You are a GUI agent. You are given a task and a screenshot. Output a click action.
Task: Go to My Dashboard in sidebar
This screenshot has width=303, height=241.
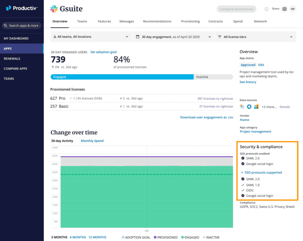tap(22, 38)
